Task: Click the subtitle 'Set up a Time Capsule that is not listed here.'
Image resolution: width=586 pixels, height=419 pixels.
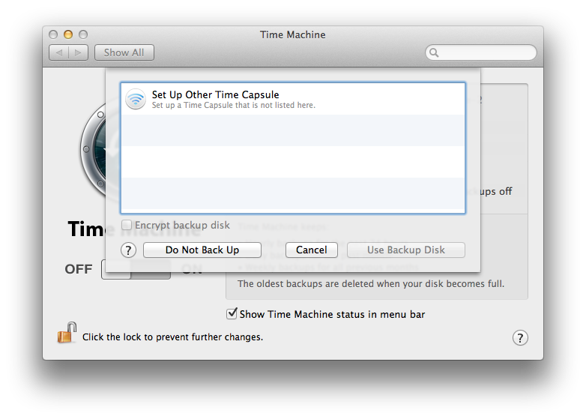Action: (x=234, y=106)
